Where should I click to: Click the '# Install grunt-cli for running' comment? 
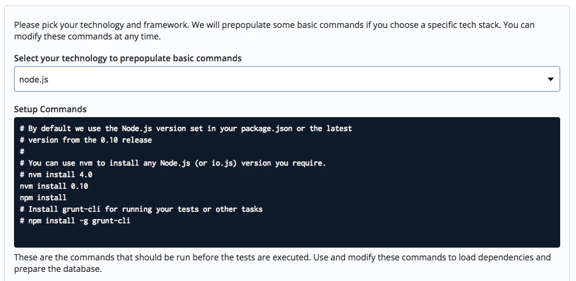[141, 209]
